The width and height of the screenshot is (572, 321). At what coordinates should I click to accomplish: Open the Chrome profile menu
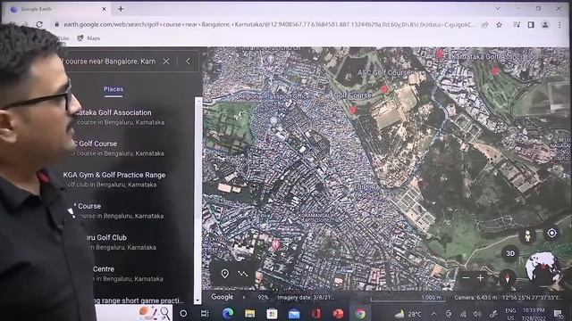coord(545,25)
